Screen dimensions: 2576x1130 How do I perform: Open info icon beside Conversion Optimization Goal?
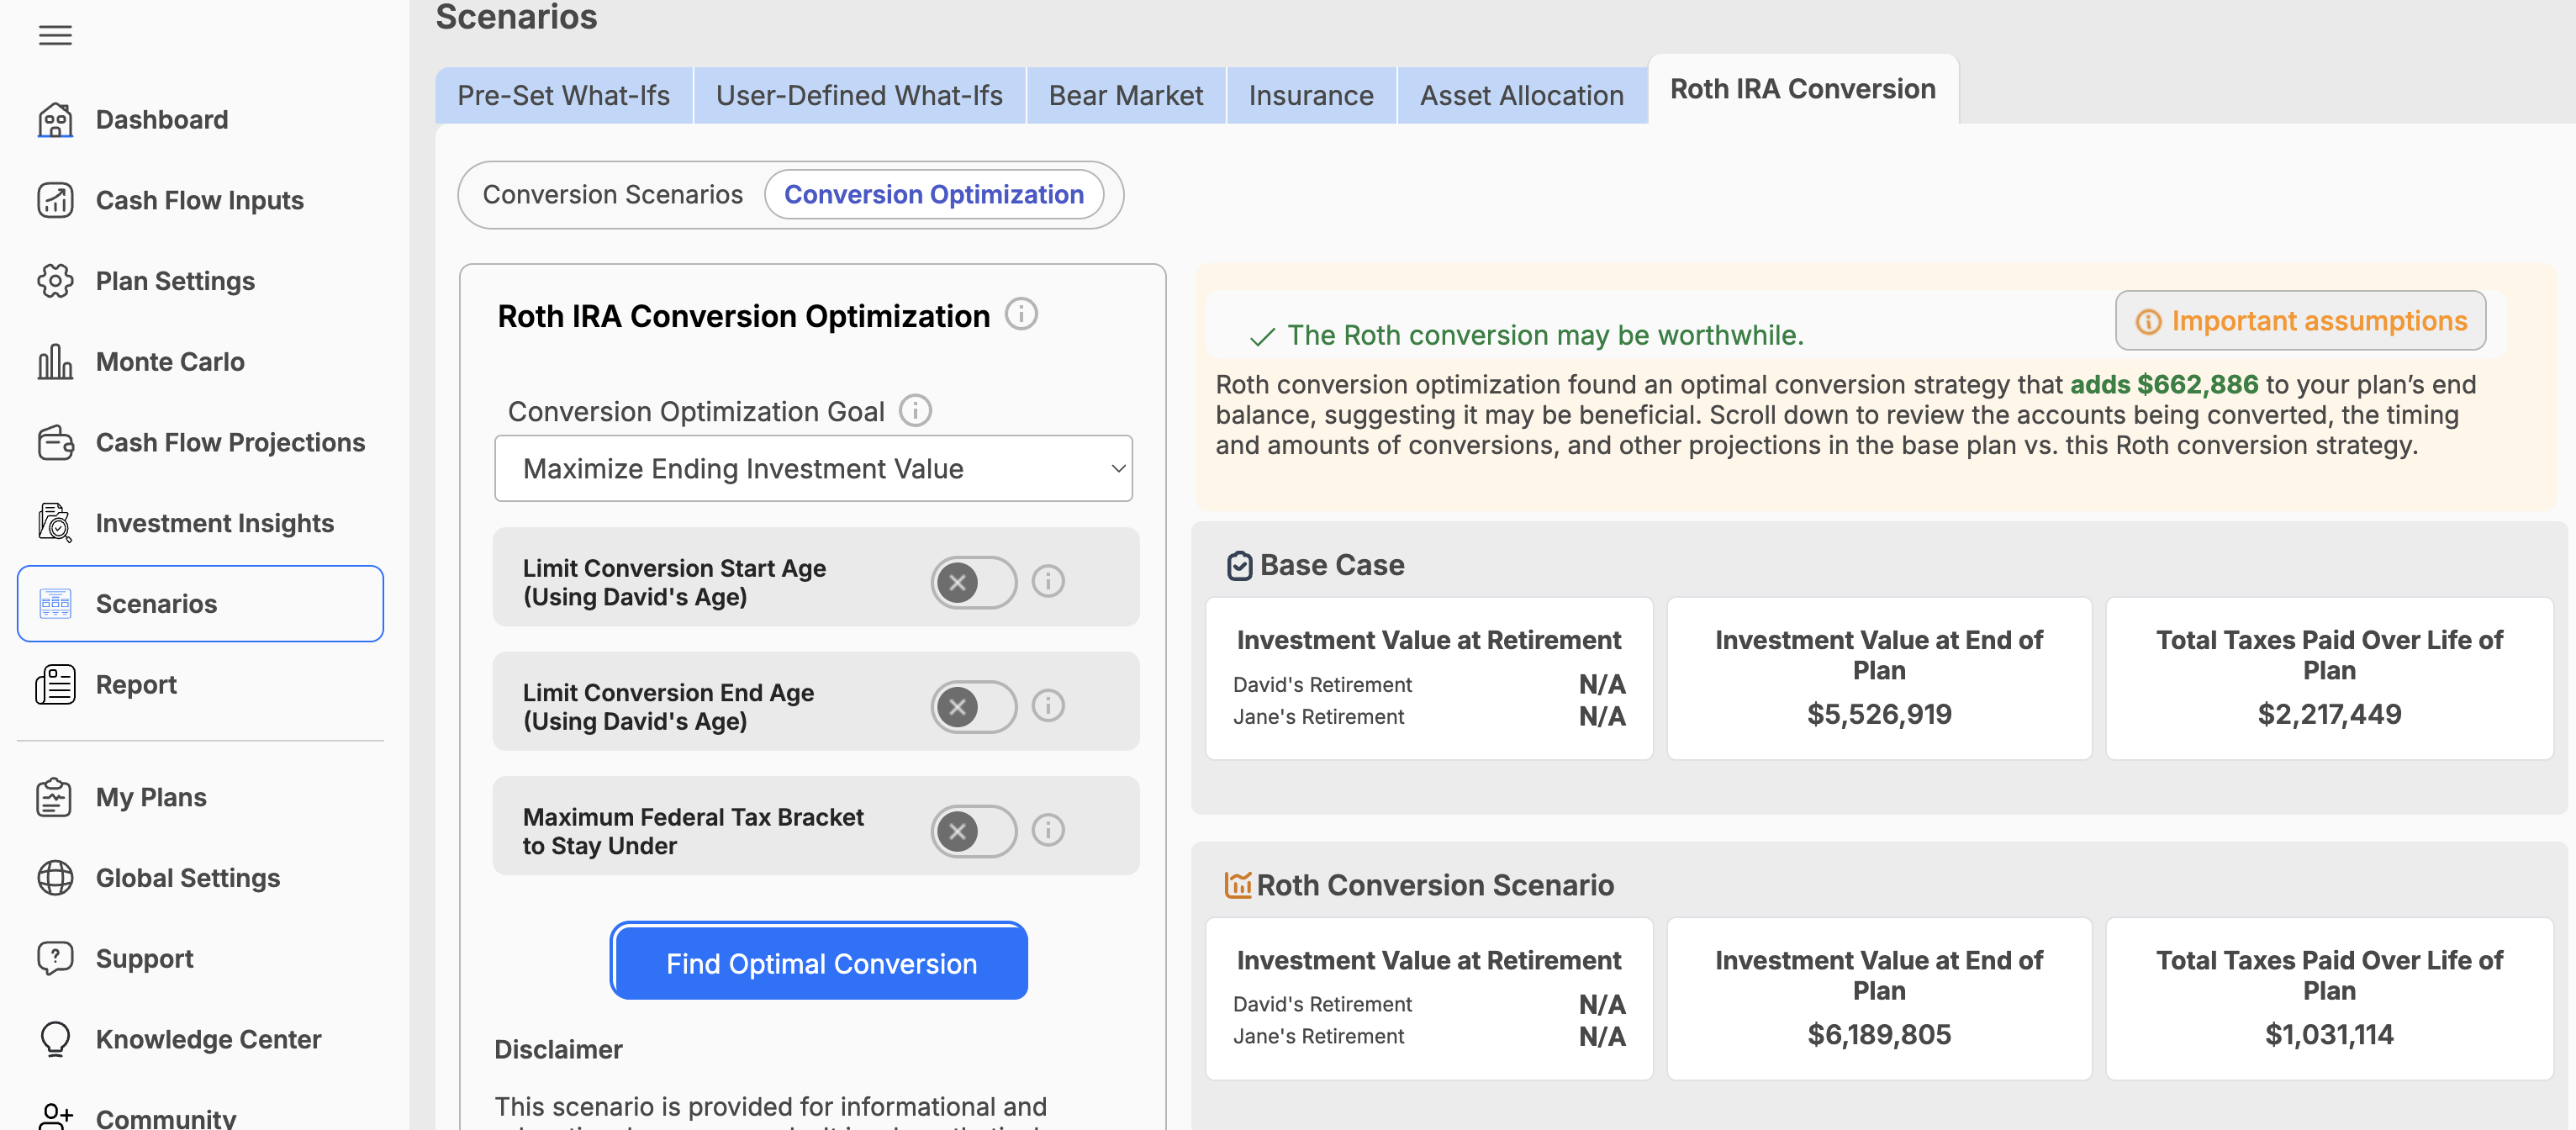(x=914, y=411)
